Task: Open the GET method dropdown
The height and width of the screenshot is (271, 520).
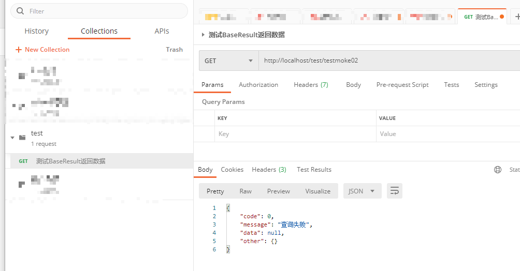Action: coord(229,61)
